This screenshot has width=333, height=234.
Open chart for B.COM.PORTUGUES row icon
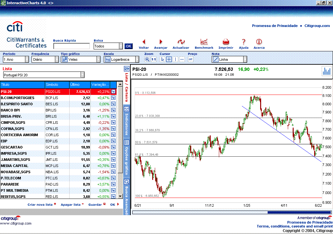pyautogui.click(x=113, y=98)
